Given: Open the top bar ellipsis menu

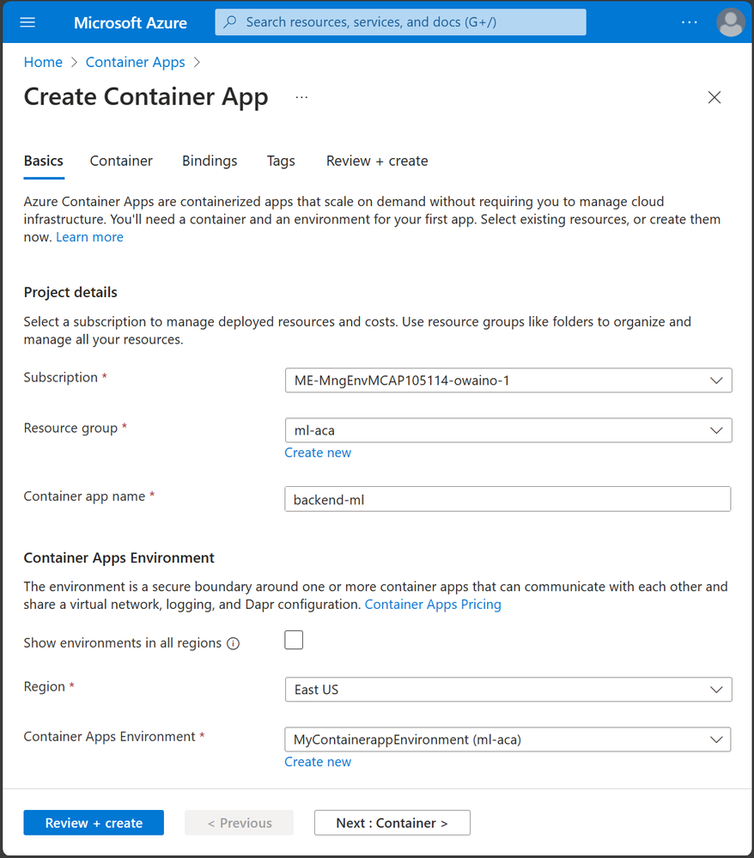Looking at the screenshot, I should (690, 22).
